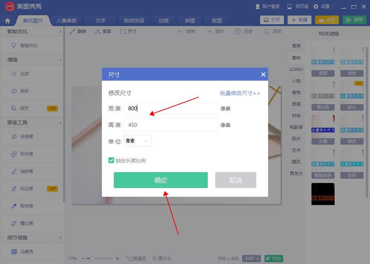Select the LOMO filter category

[x=296, y=69]
